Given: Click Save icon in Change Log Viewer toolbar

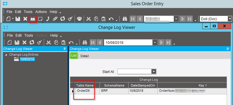Looking at the screenshot, I should 17,43.
